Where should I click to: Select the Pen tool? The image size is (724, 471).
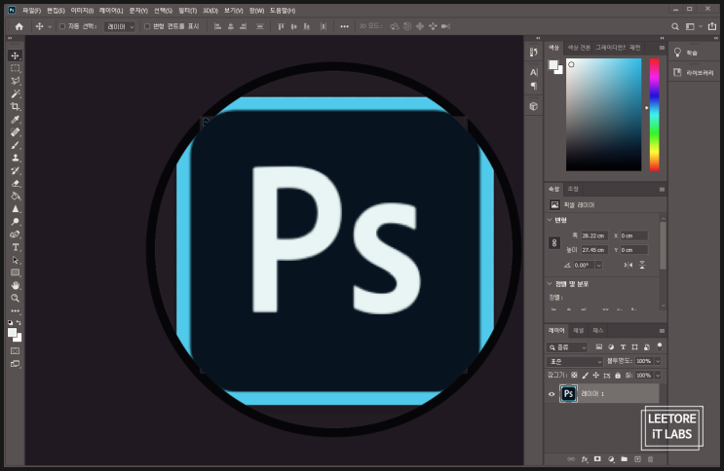point(16,235)
